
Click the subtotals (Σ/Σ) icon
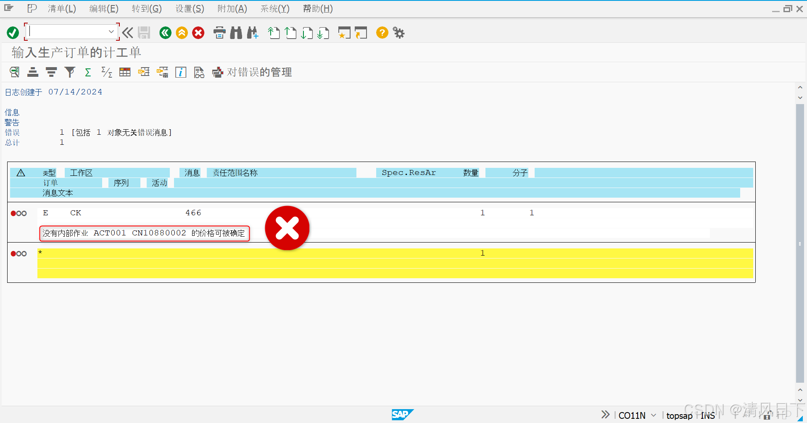tap(106, 72)
